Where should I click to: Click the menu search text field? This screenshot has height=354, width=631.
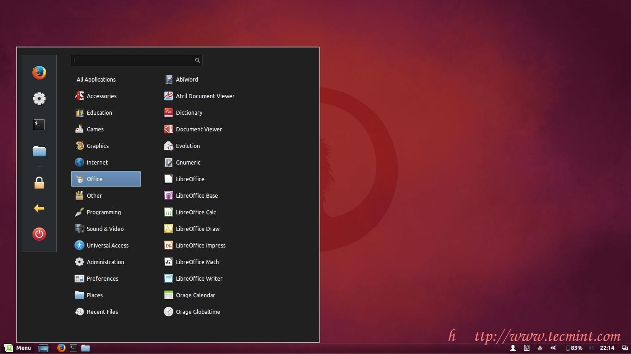[x=133, y=60]
